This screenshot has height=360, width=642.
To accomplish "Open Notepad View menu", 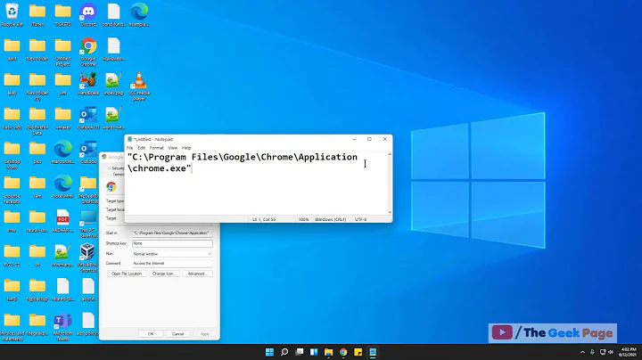I will point(173,148).
